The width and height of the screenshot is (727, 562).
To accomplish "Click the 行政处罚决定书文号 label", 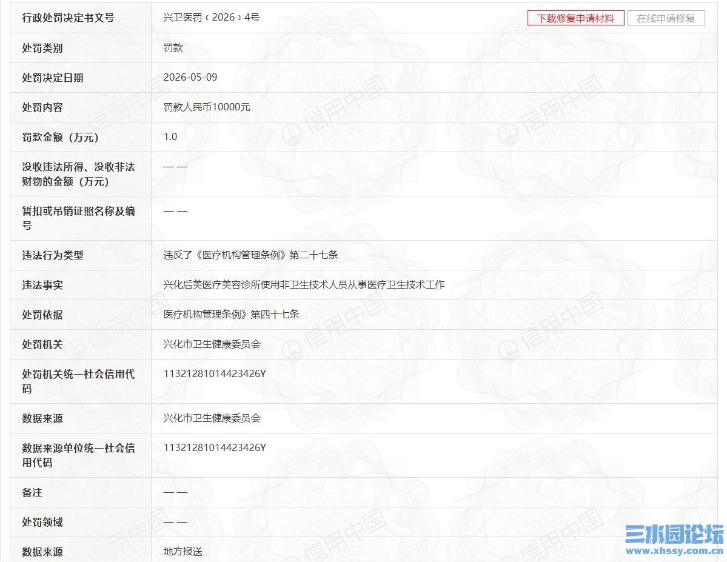I will (x=68, y=18).
